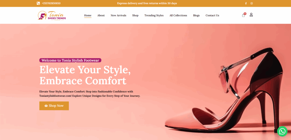Open Trending Styles menu item
Image resolution: width=291 pixels, height=140 pixels.
click(x=154, y=15)
